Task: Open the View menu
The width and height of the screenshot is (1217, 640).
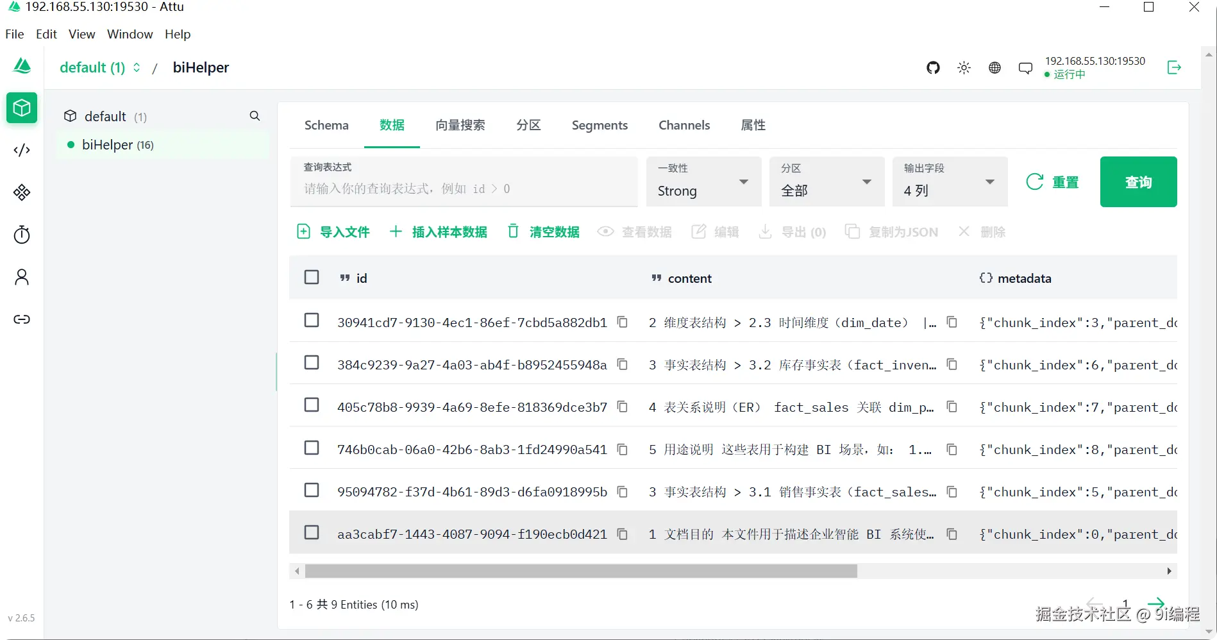Action: click(82, 34)
